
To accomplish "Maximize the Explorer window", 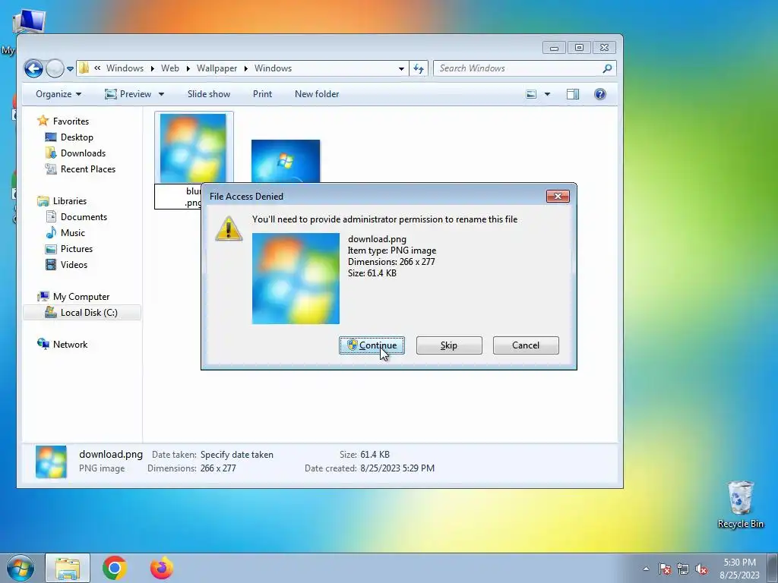I will (x=579, y=48).
